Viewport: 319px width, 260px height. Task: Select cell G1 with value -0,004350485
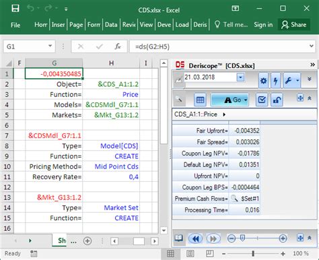click(54, 73)
